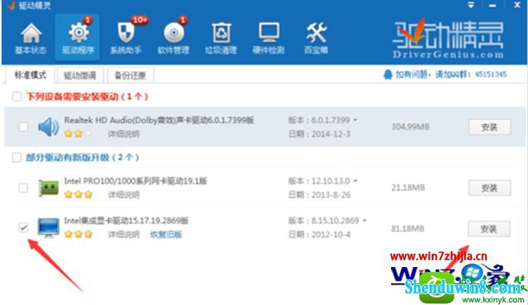Click the Intel network card icon

click(x=48, y=188)
